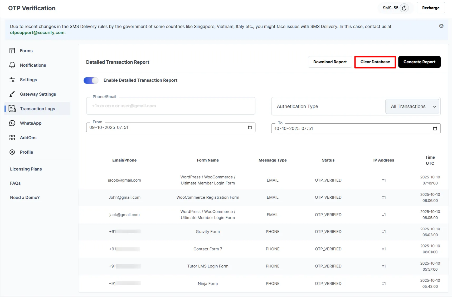Click the Phone/Email search field

pyautogui.click(x=171, y=106)
